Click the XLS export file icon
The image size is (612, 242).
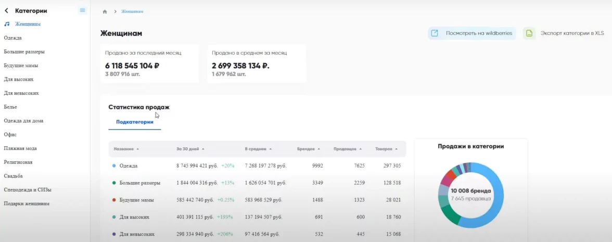529,33
